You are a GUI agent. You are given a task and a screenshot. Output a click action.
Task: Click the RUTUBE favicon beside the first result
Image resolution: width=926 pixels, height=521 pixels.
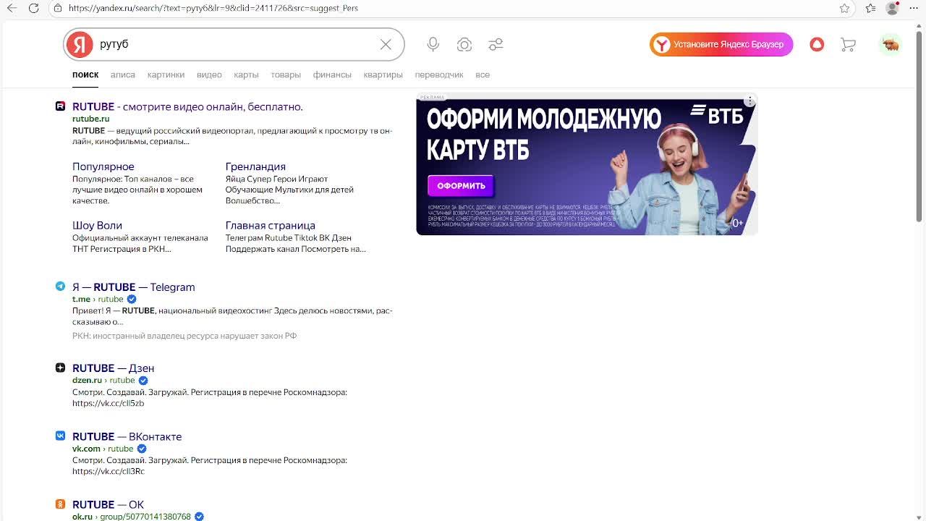60,106
